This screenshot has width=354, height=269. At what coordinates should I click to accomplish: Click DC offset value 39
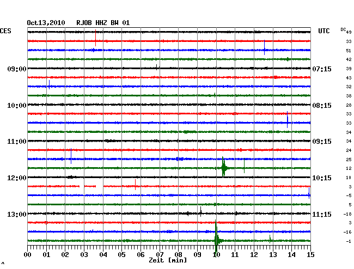[349, 69]
